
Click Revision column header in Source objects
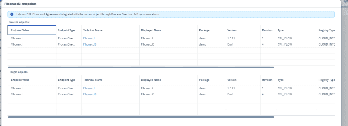click(268, 30)
